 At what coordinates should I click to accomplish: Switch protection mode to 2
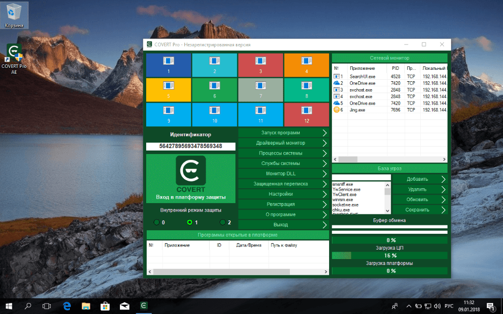(223, 222)
